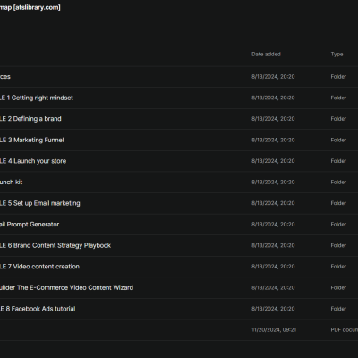Click Folder type in the Prompt Generator row
Viewport: 358px width, 358px height.
pyautogui.click(x=338, y=225)
